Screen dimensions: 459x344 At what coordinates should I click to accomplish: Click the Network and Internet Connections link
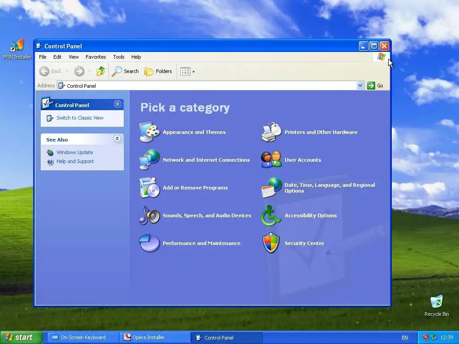pyautogui.click(x=206, y=160)
